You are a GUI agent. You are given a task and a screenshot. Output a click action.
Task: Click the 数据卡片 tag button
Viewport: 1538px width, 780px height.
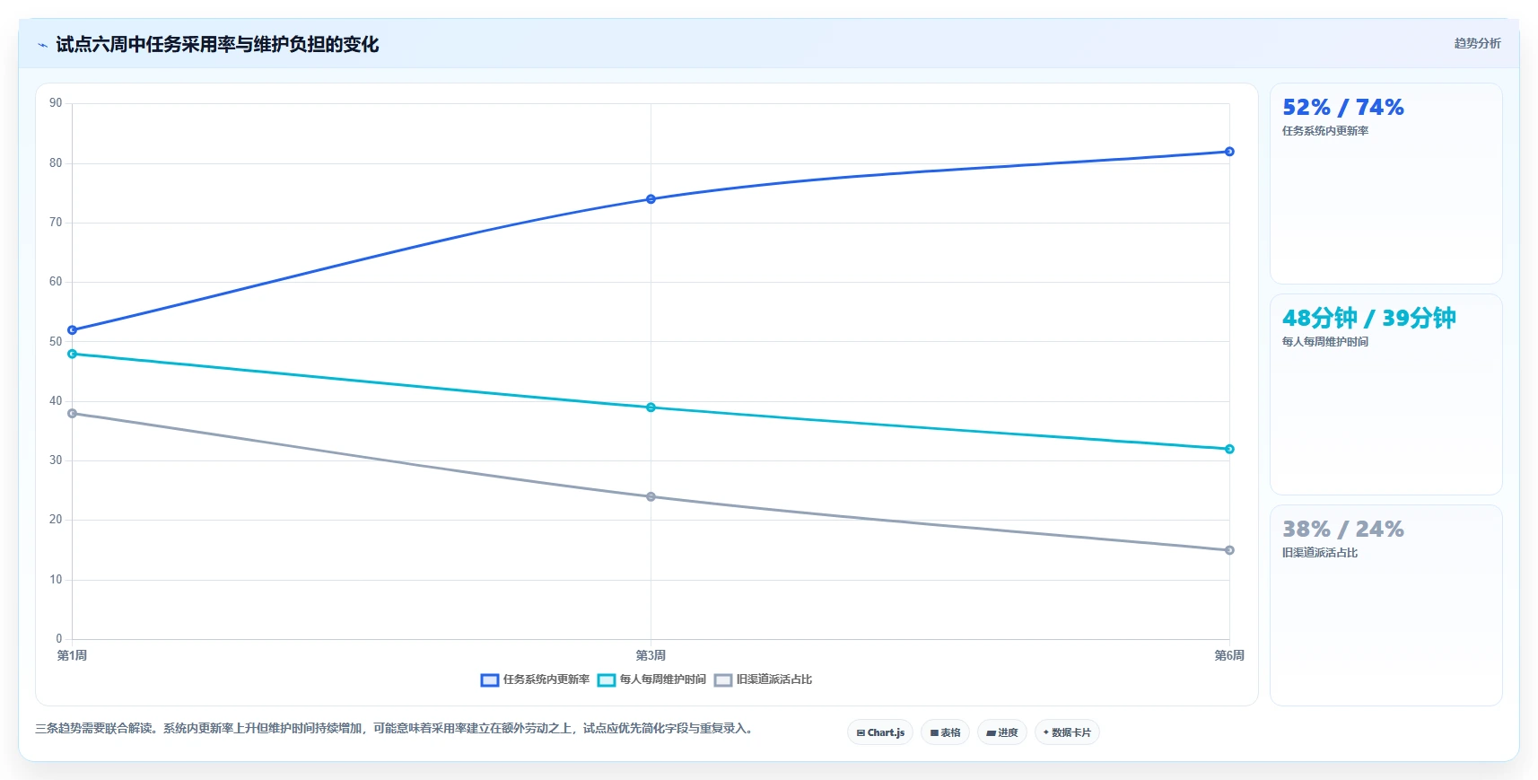[x=1067, y=732]
